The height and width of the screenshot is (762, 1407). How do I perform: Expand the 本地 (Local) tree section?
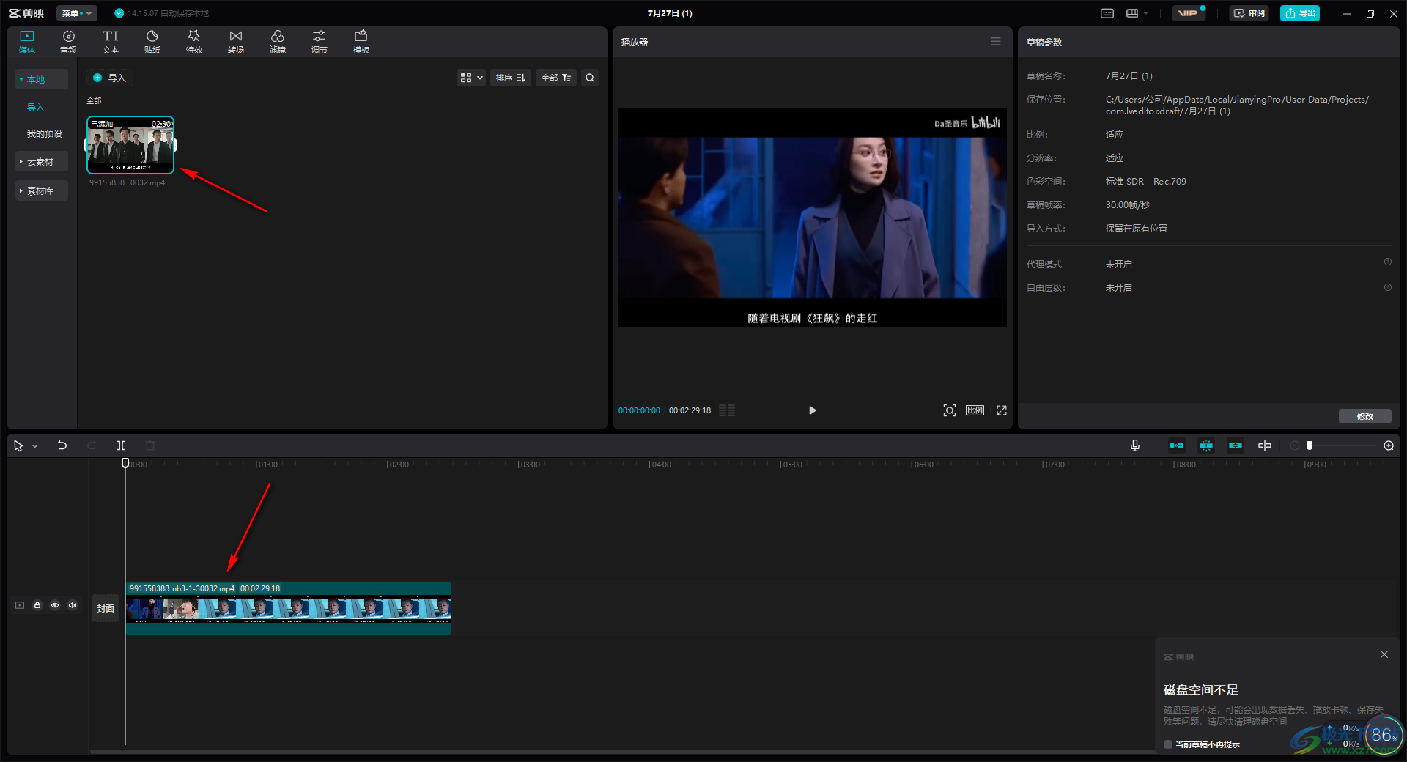[42, 79]
